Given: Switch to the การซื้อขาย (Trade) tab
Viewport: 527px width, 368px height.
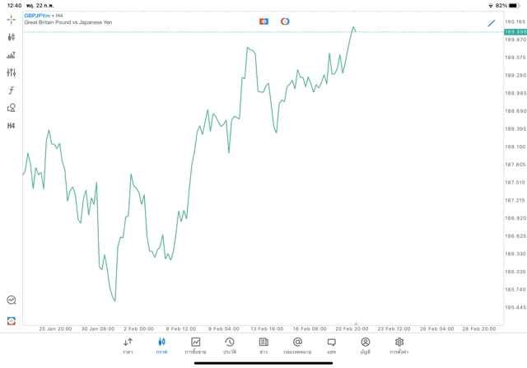Looking at the screenshot, I should click(195, 346).
